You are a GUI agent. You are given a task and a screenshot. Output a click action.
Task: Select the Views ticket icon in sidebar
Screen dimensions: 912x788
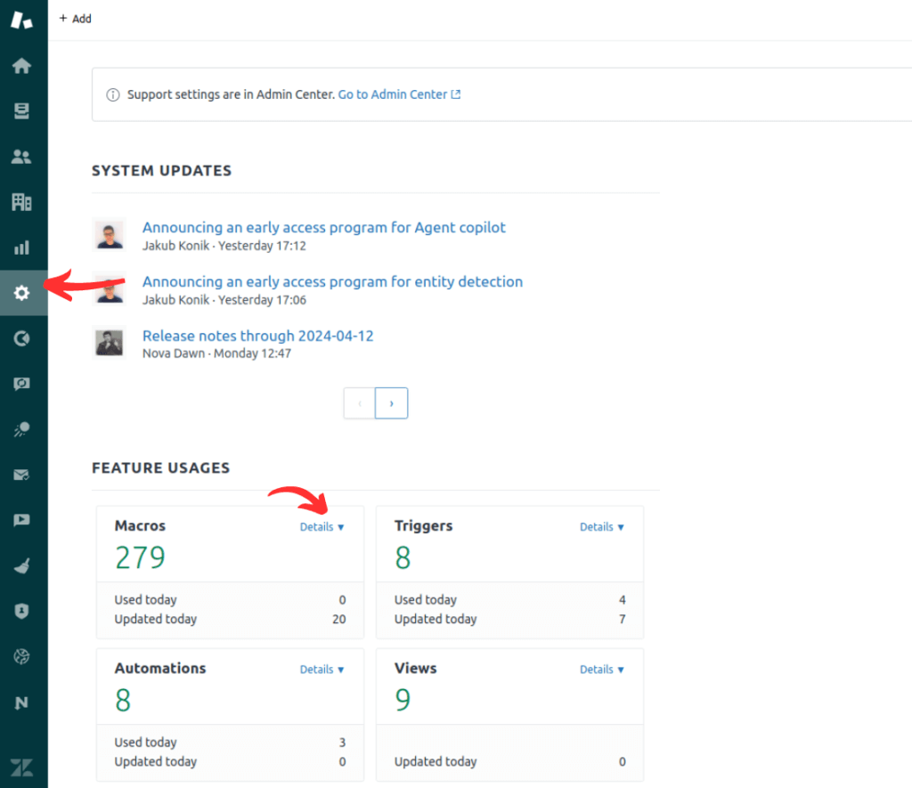pos(22,110)
